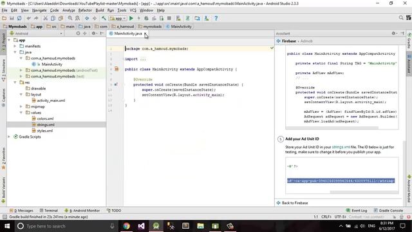This screenshot has width=412, height=232.
Task: Open the app run configuration dropdown
Action: pyautogui.click(x=118, y=19)
